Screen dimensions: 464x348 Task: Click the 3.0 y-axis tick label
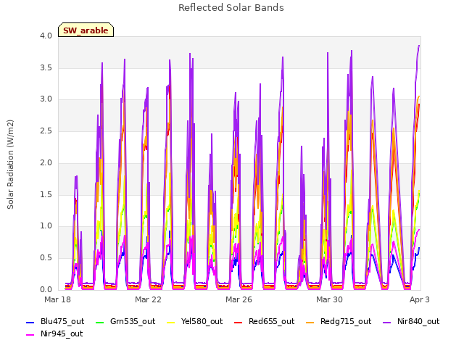click(46, 99)
